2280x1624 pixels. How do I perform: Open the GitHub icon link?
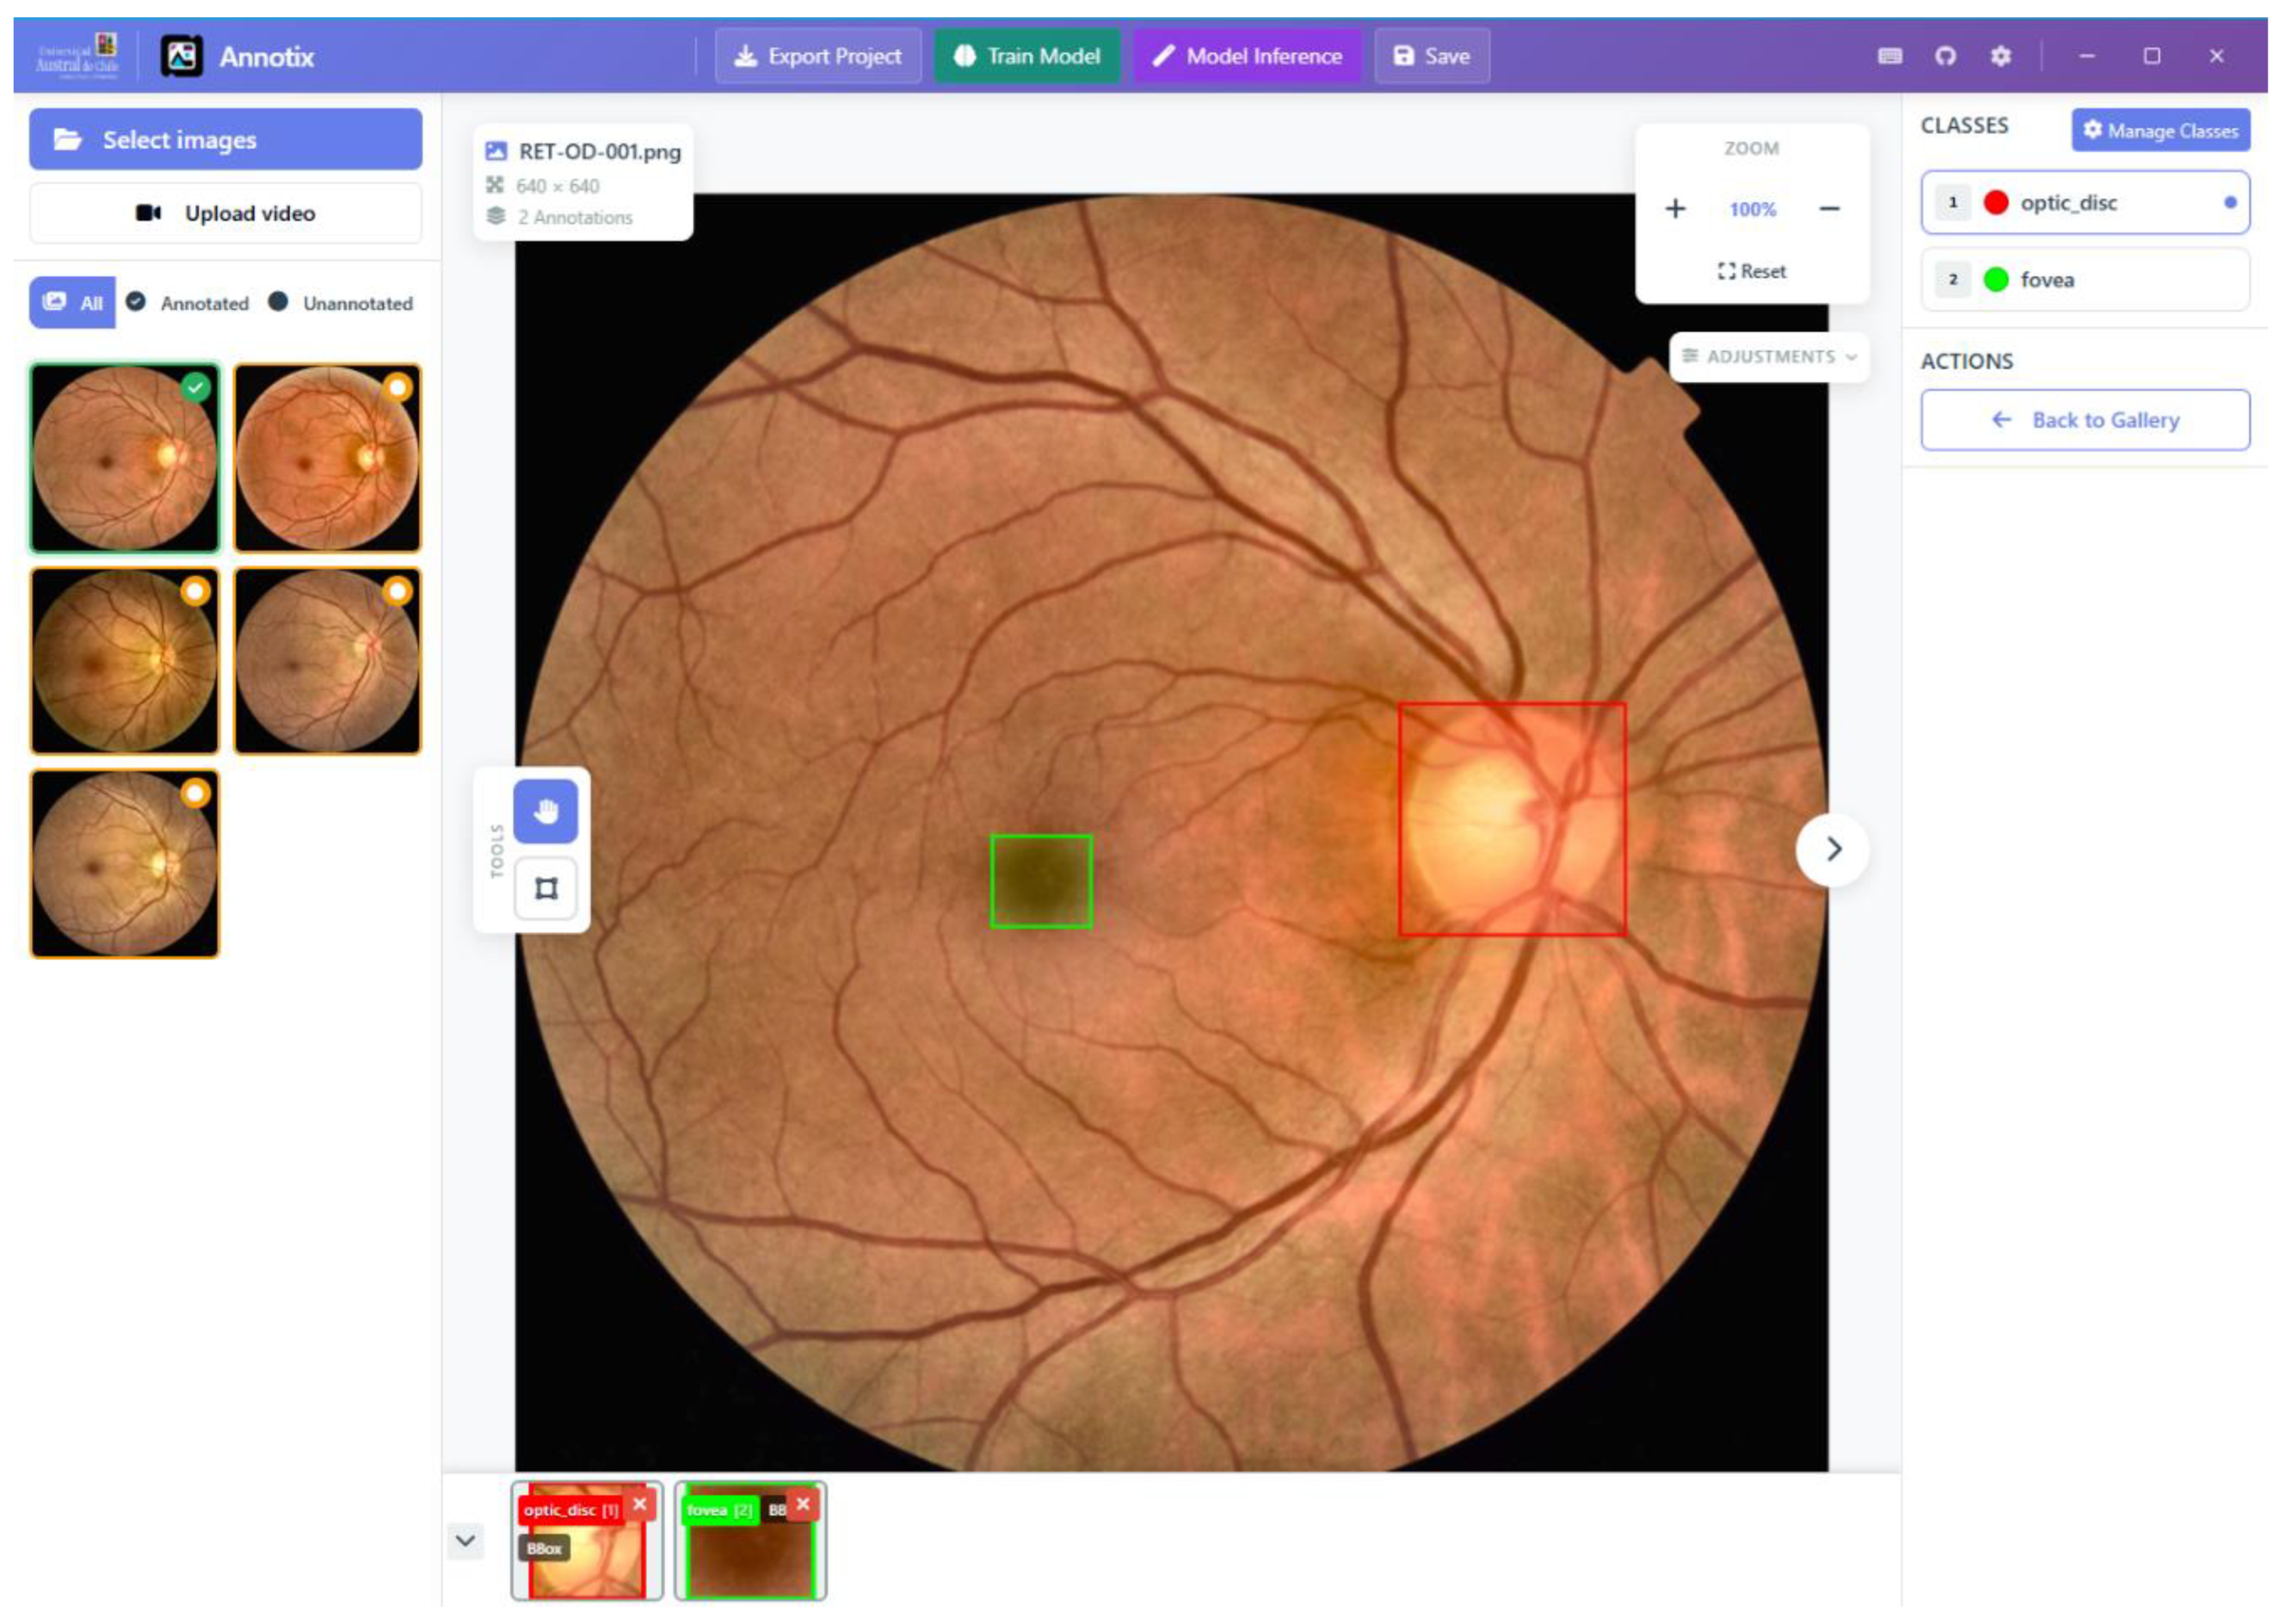coord(1945,56)
